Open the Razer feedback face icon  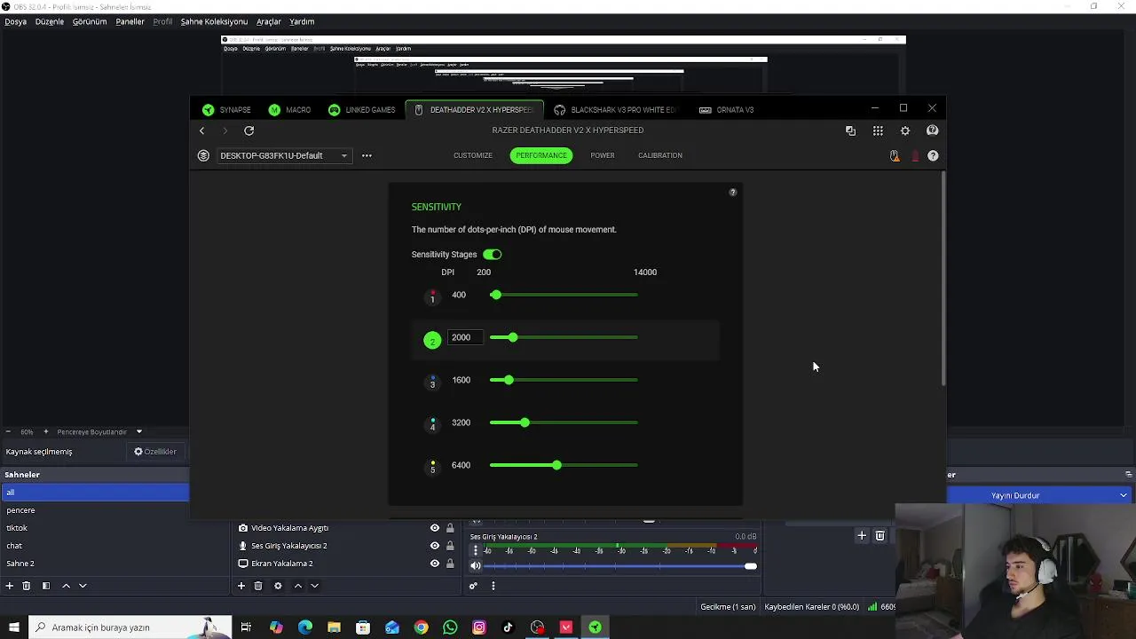[x=932, y=130]
